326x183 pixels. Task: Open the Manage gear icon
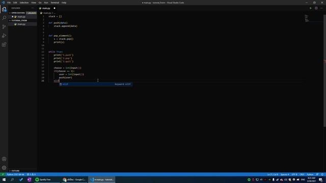point(4,168)
